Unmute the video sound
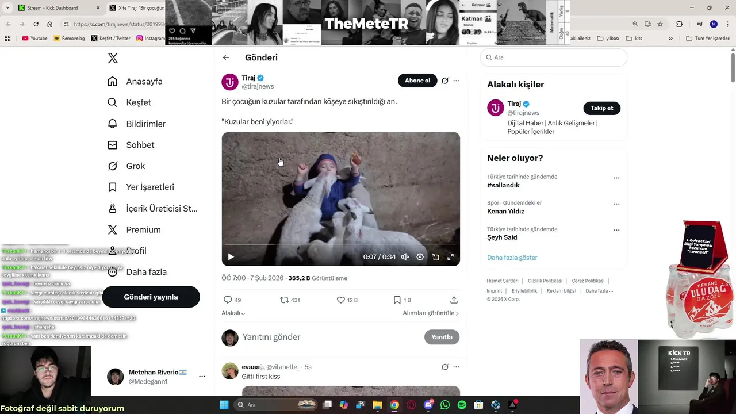This screenshot has height=414, width=736. 405,257
